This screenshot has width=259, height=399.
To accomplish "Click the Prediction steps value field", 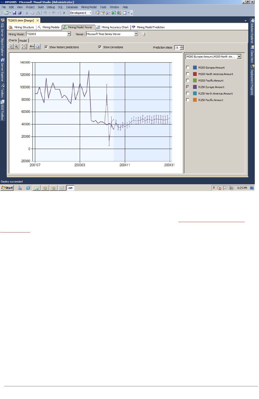I will tap(177, 48).
